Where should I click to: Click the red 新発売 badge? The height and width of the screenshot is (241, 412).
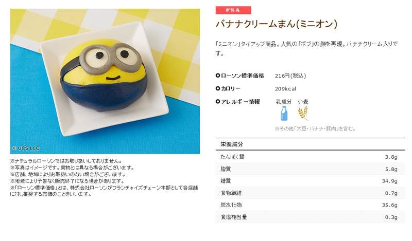click(x=233, y=10)
